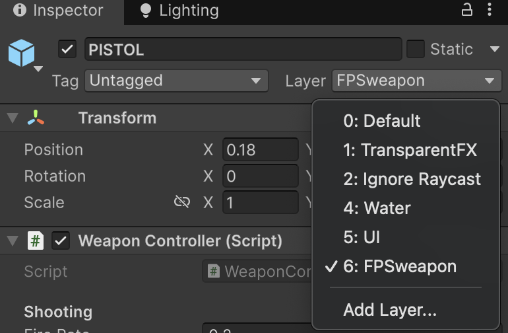Select the Inspector tab
The width and height of the screenshot is (508, 333).
coord(58,11)
